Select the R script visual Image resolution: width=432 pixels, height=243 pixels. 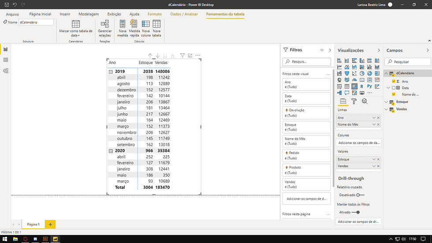click(x=362, y=86)
